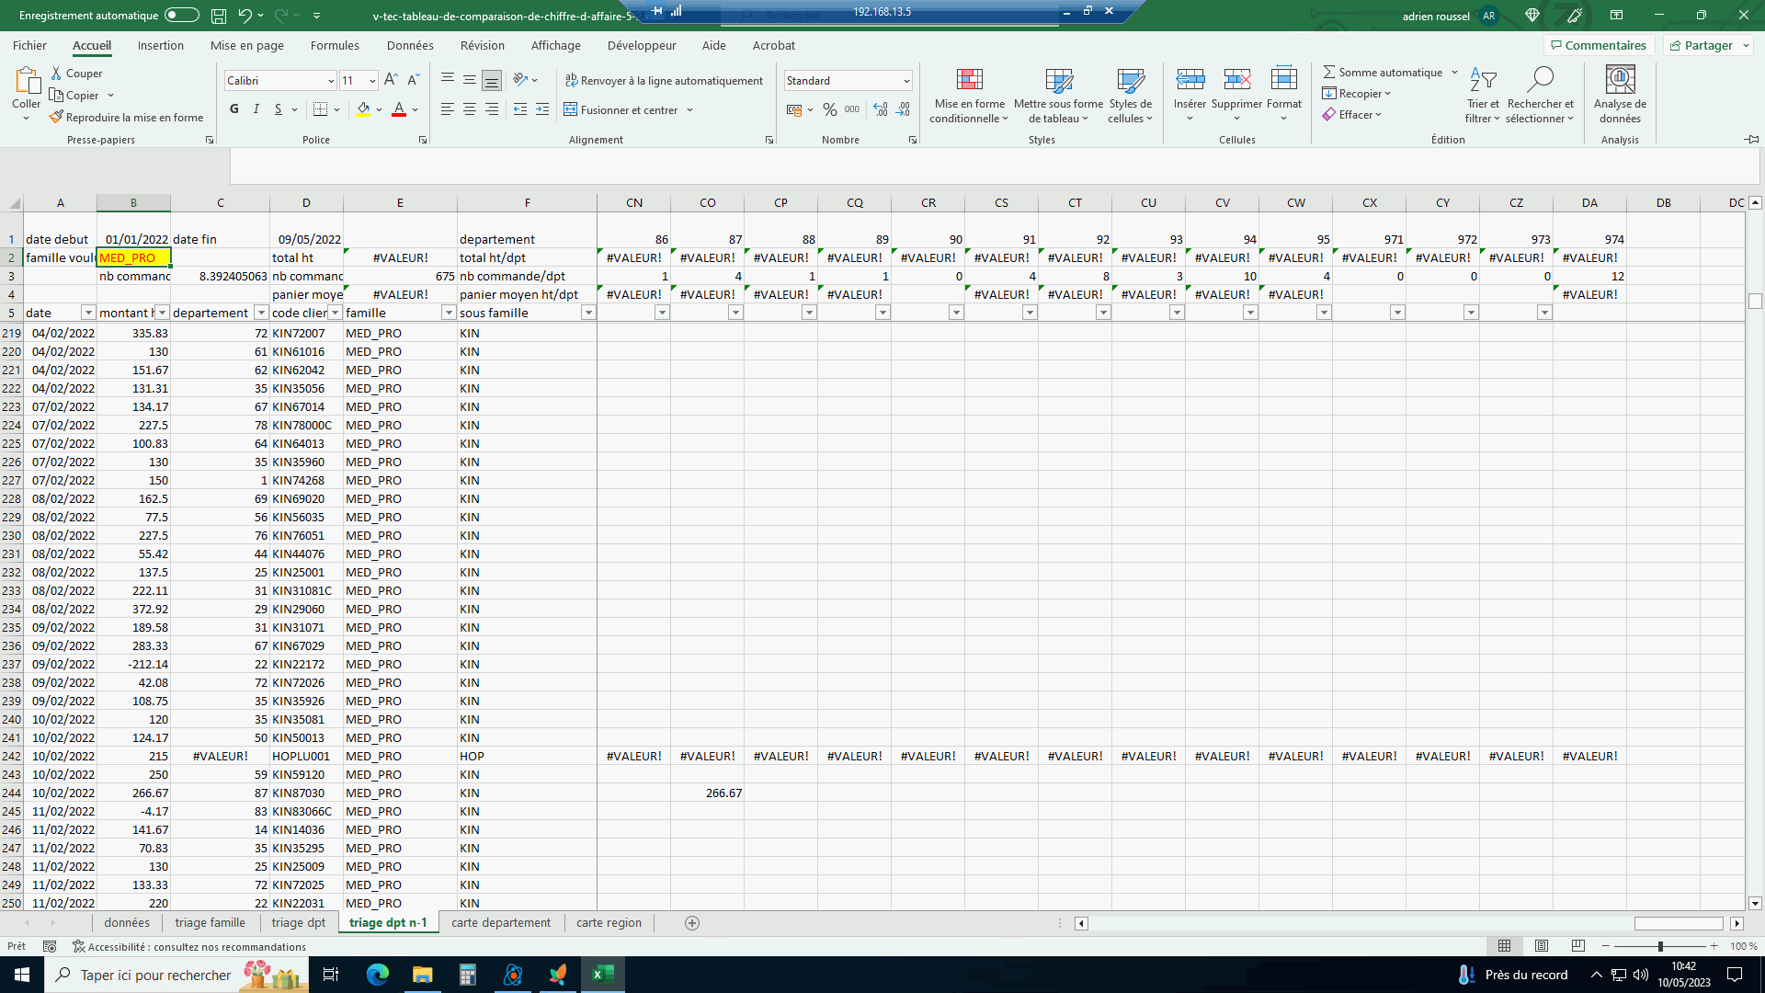Click the Save disk icon
Image resolution: width=1765 pixels, height=993 pixels.
click(x=219, y=16)
